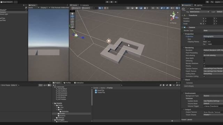Select the Project tab
223x125 pixels.
[56, 83]
